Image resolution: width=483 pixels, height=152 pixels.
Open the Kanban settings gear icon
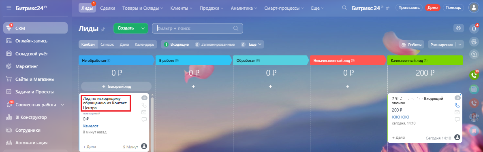click(458, 28)
